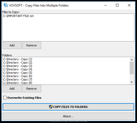
Task: Click the UAC shield icon on copy button
Action: (51, 107)
